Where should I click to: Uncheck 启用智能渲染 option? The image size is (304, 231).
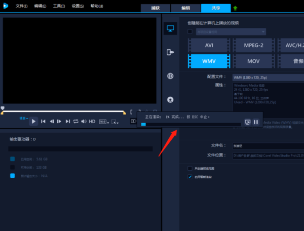coord(190,177)
